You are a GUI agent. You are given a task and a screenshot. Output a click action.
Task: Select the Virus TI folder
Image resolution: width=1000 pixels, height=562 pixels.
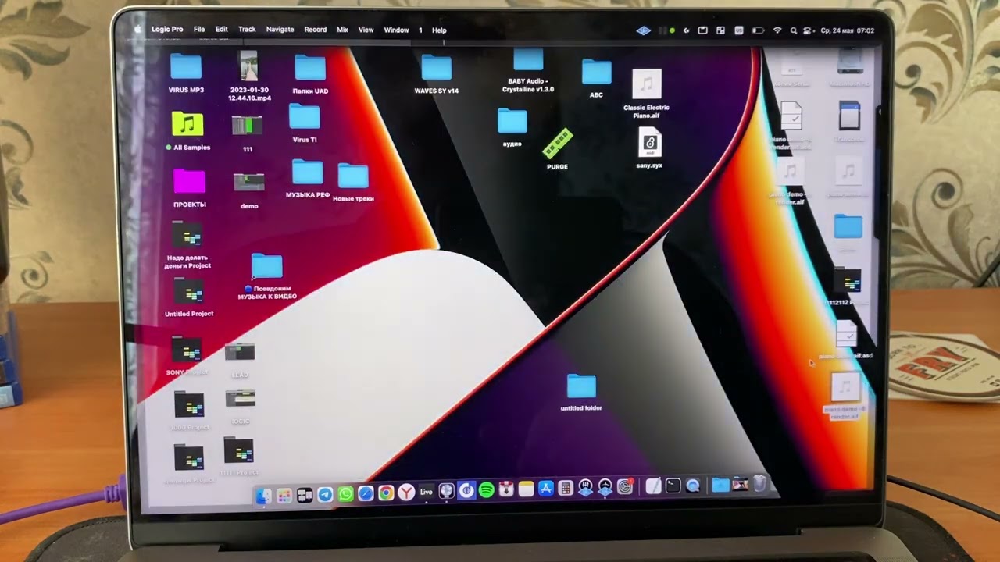(305, 124)
